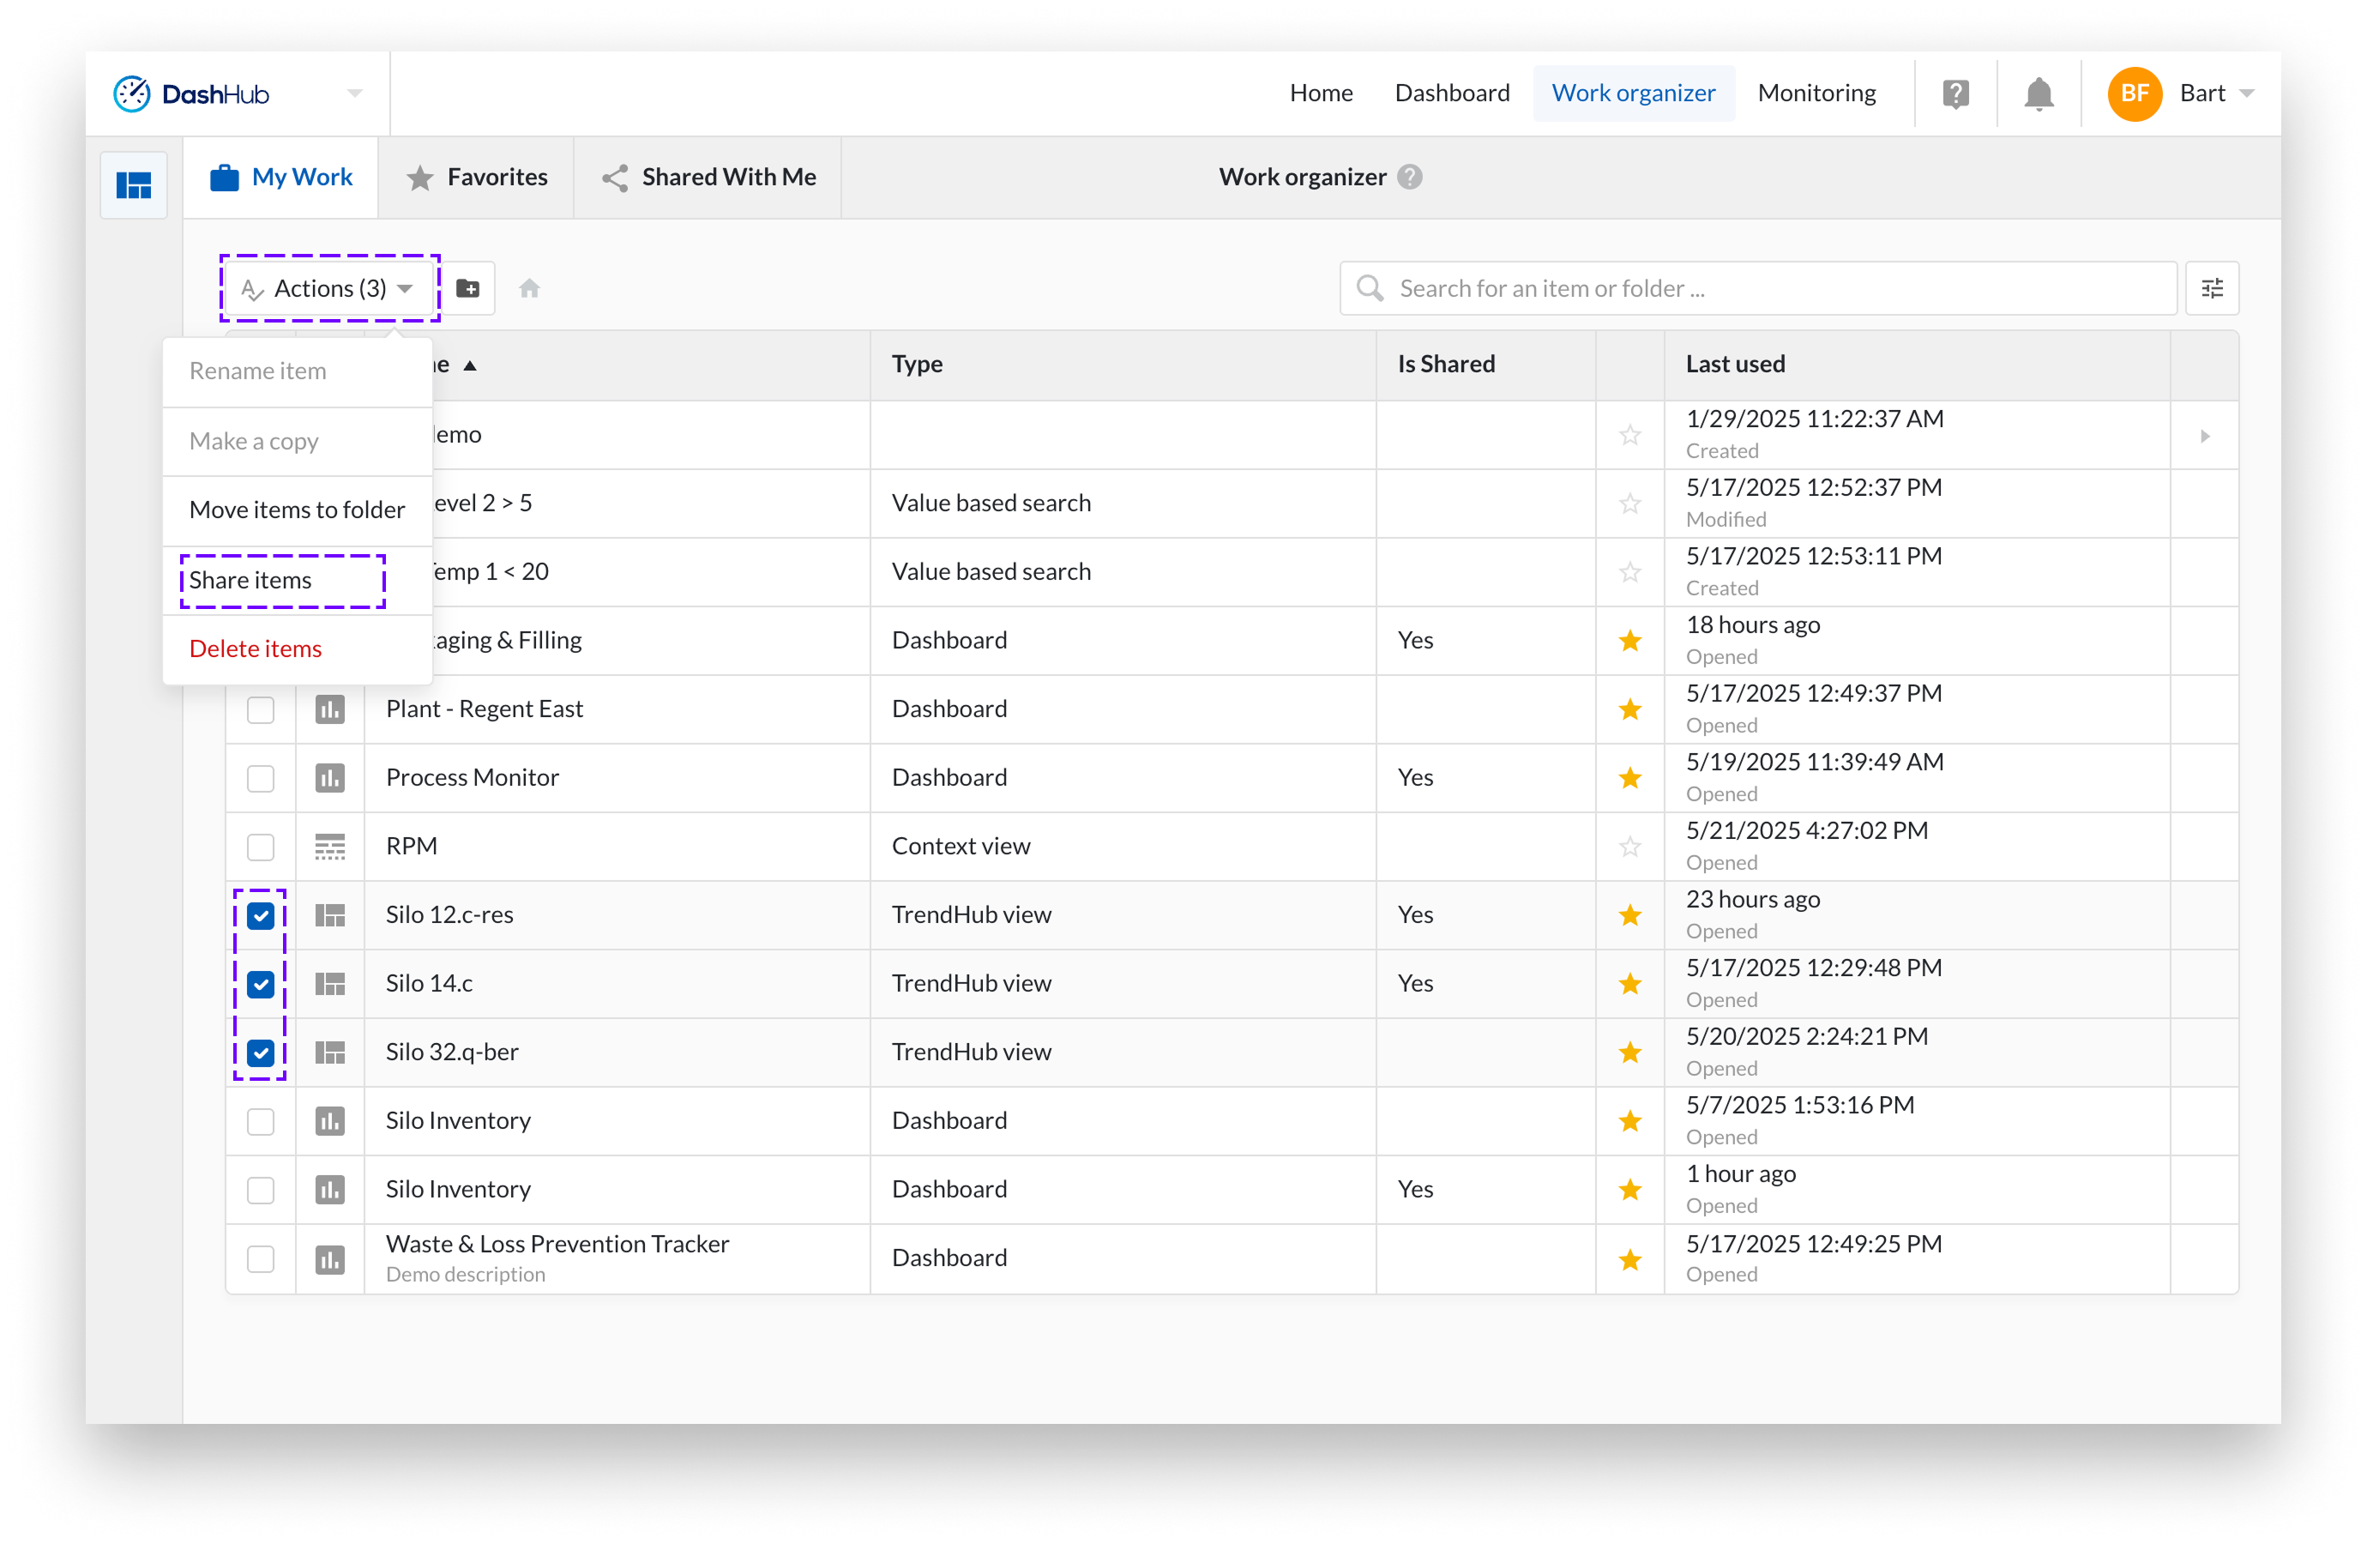2367x1544 pixels.
Task: Open the help question mark icon in header
Action: (x=1955, y=93)
